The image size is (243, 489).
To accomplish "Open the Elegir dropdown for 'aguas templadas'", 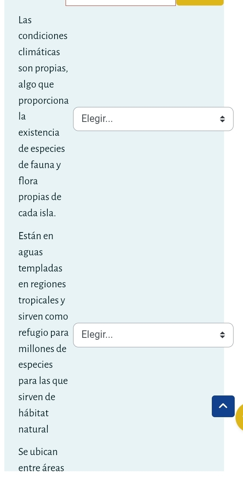I will pos(153,335).
